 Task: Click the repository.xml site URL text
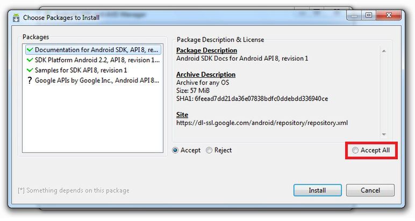pos(262,122)
